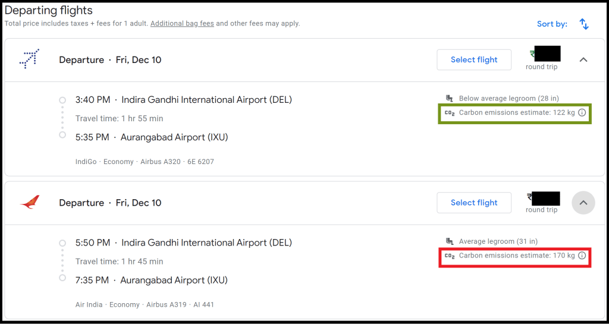This screenshot has height=324, width=609.
Task: Collapse the Air India flight details chevron
Action: tap(583, 203)
